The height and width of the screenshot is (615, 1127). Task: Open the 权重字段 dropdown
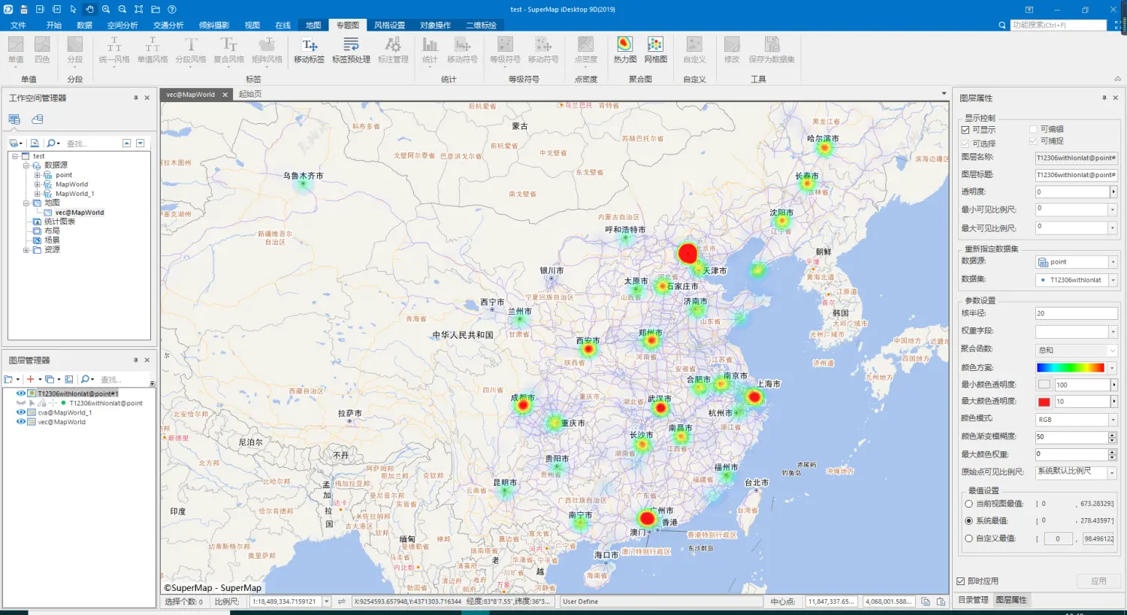tap(1113, 331)
